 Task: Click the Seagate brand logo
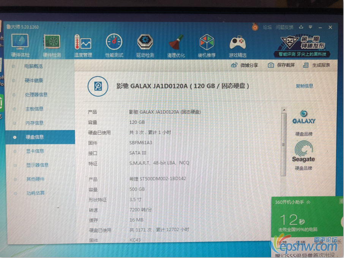(x=303, y=152)
